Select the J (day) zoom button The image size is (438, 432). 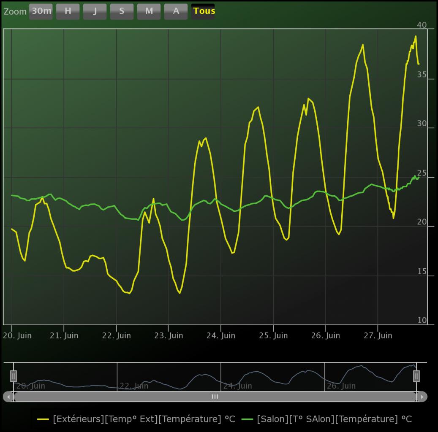(x=95, y=11)
